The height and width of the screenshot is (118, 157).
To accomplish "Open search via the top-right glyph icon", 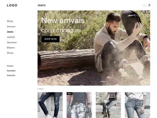I will click(149, 5).
